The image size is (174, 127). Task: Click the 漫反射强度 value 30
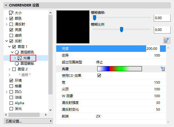158,103
